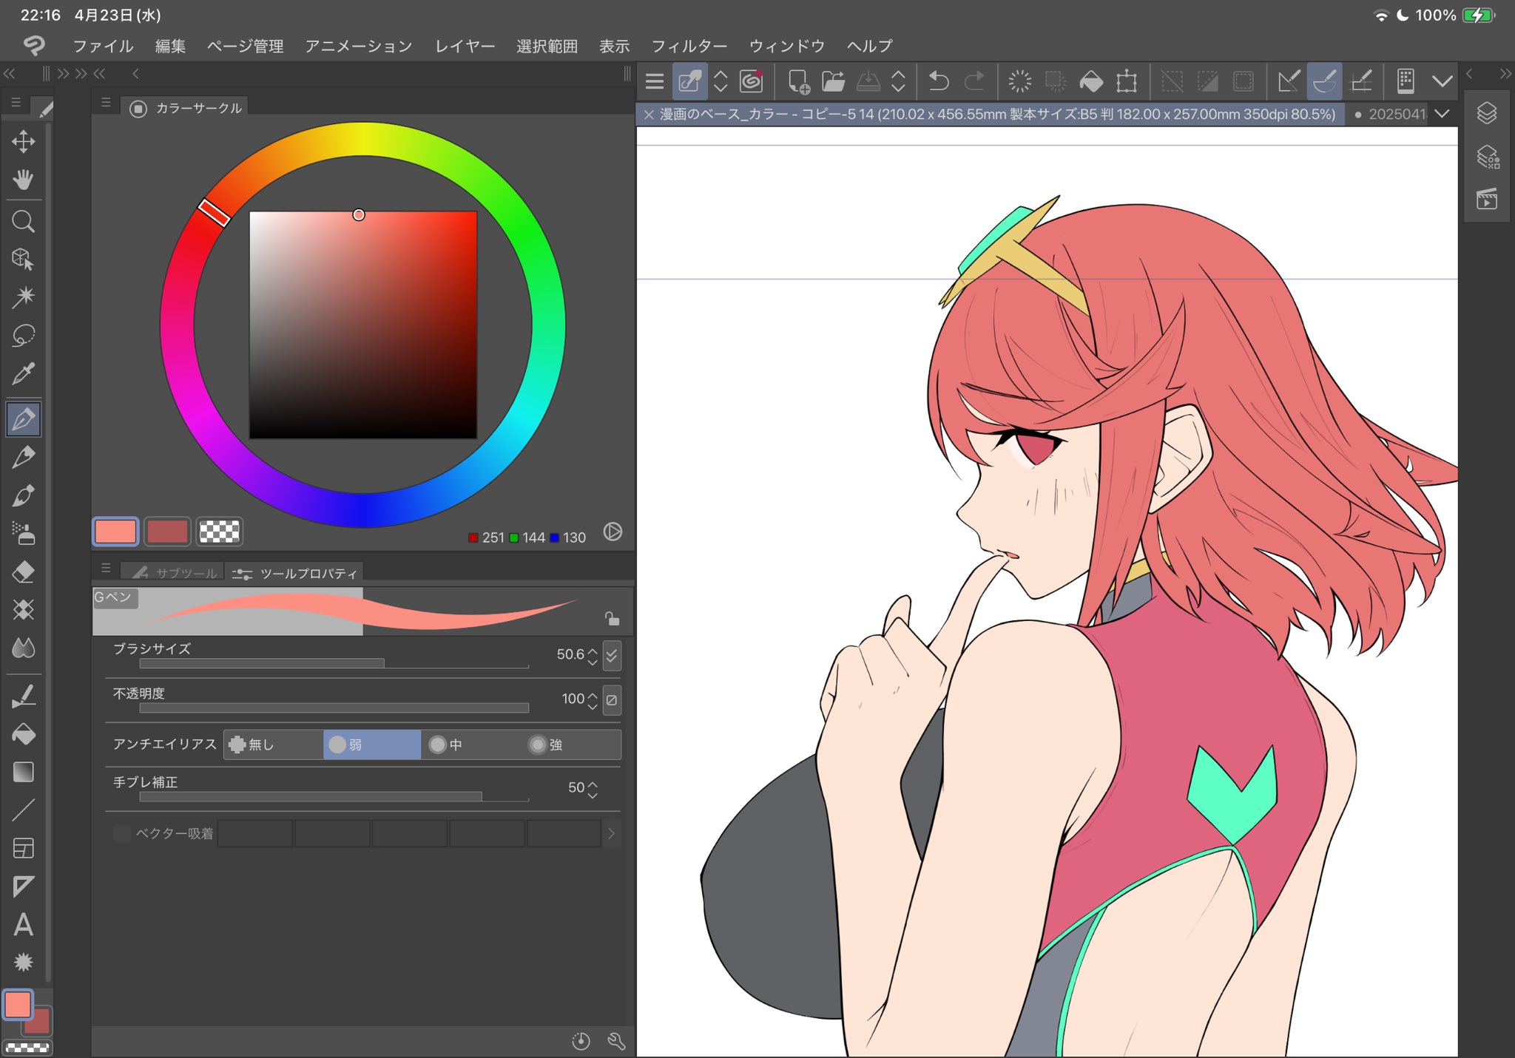The image size is (1515, 1058).
Task: Enable the ベクター吸着 checkbox
Action: pyautogui.click(x=122, y=833)
